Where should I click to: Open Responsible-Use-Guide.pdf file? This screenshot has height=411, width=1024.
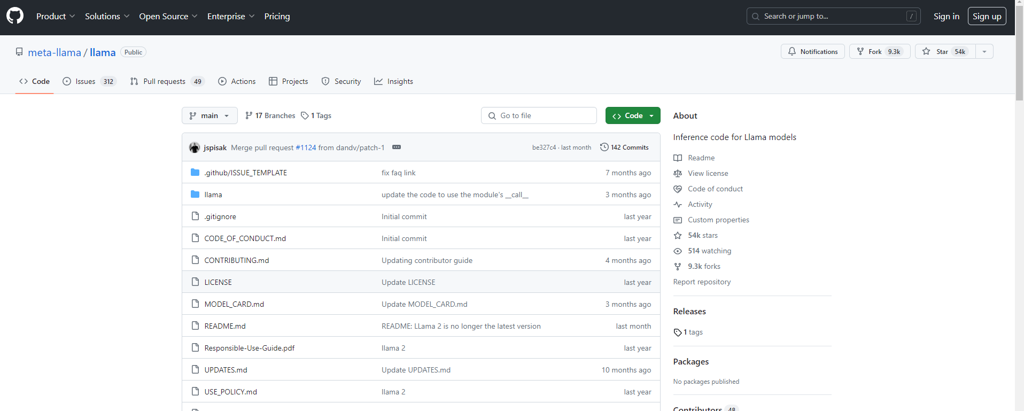[x=250, y=348]
